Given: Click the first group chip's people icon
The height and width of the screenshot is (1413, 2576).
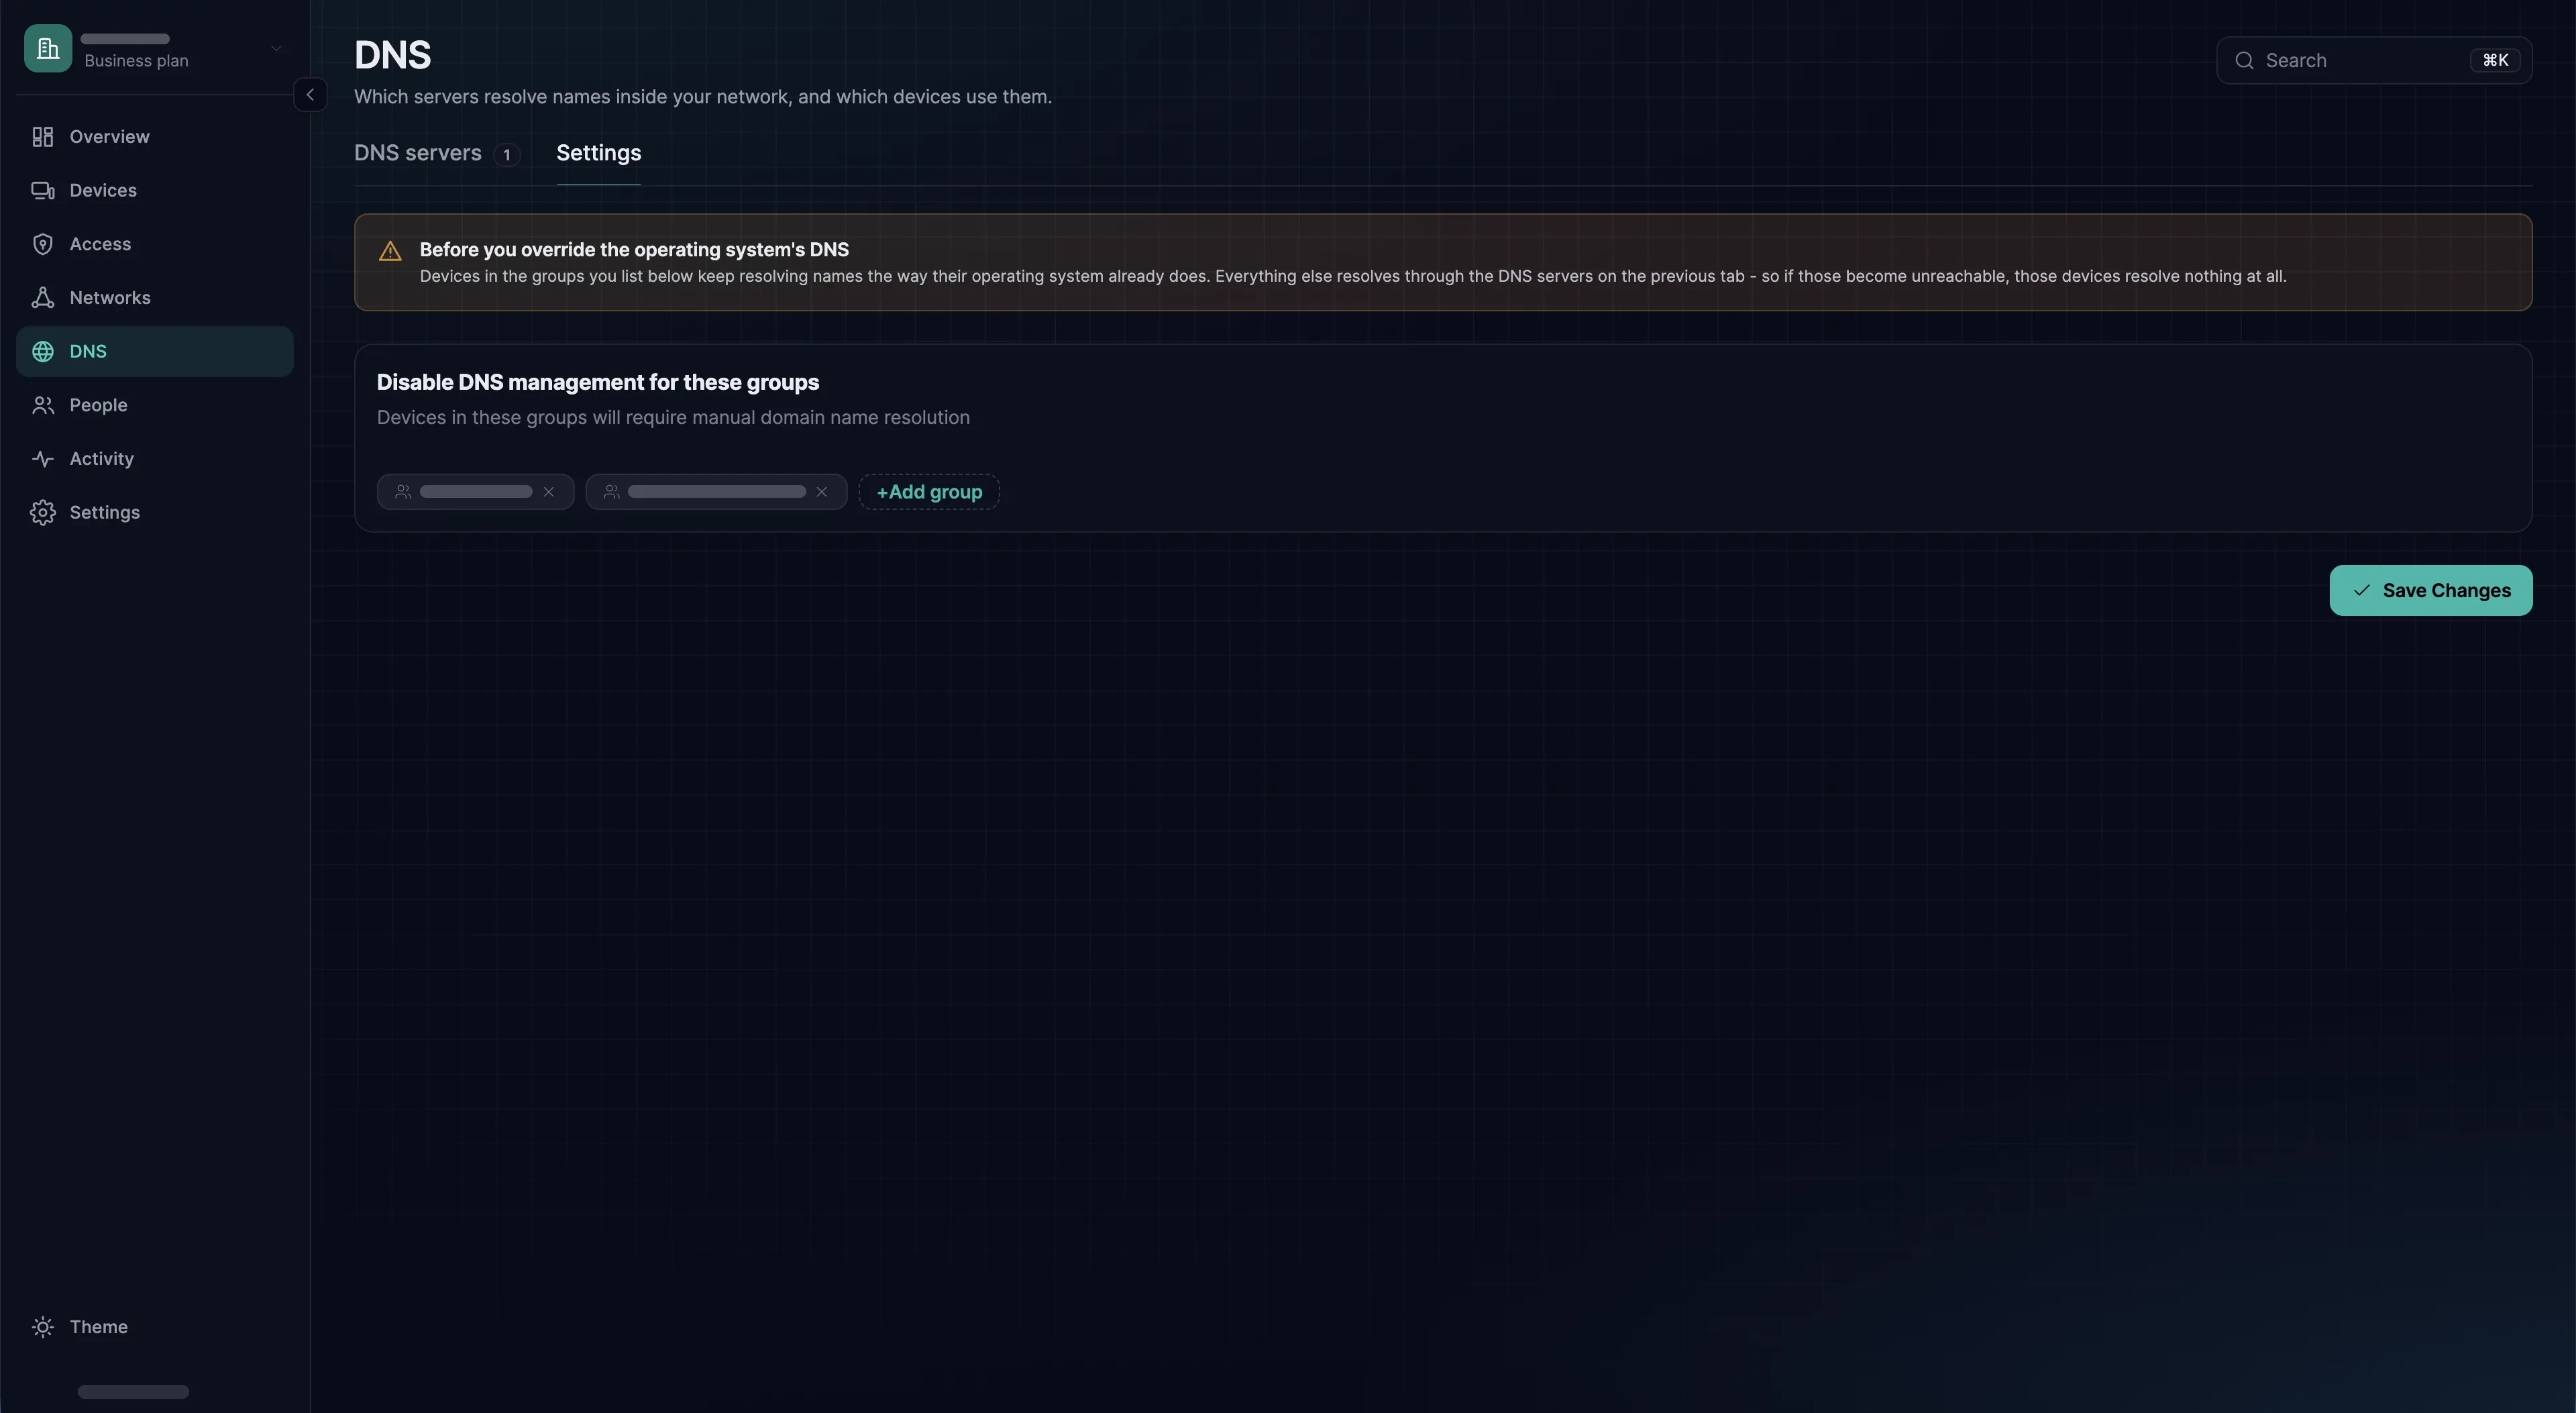Looking at the screenshot, I should point(403,492).
